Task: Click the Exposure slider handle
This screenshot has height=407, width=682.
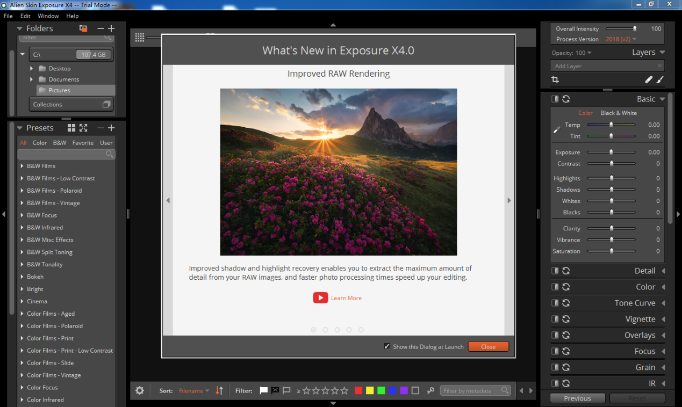Action: pos(611,152)
